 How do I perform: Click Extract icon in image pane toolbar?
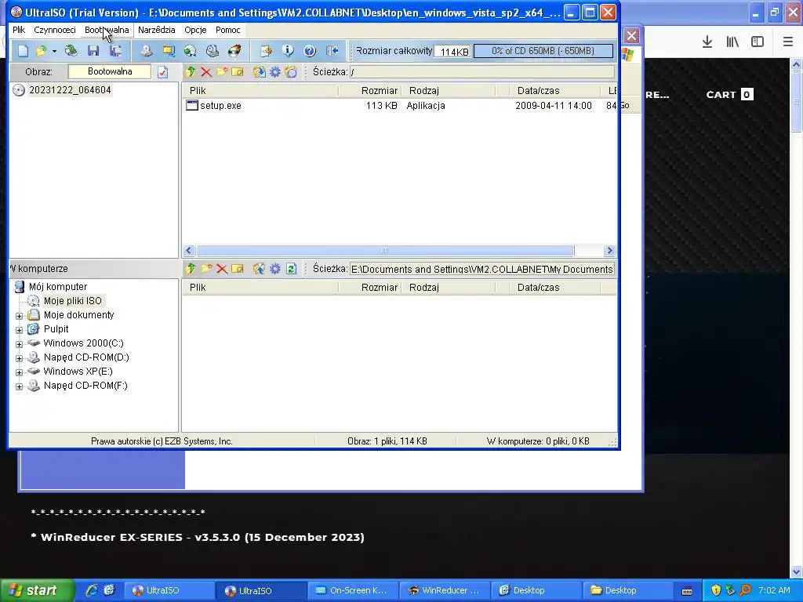click(x=259, y=71)
